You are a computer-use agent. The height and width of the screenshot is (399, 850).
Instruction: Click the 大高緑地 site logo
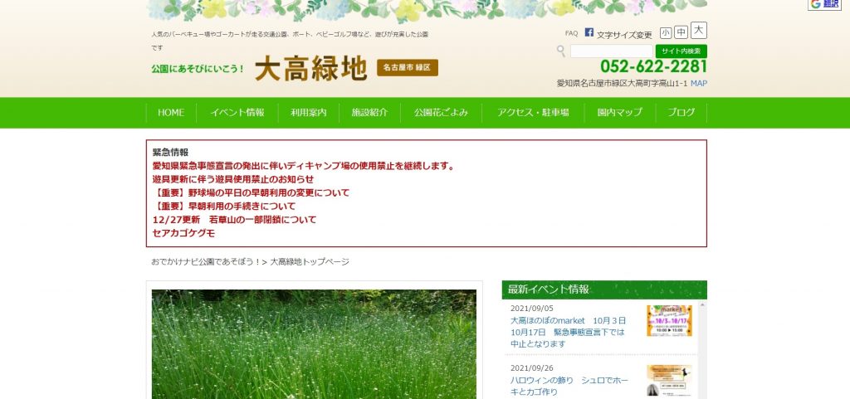click(x=310, y=68)
